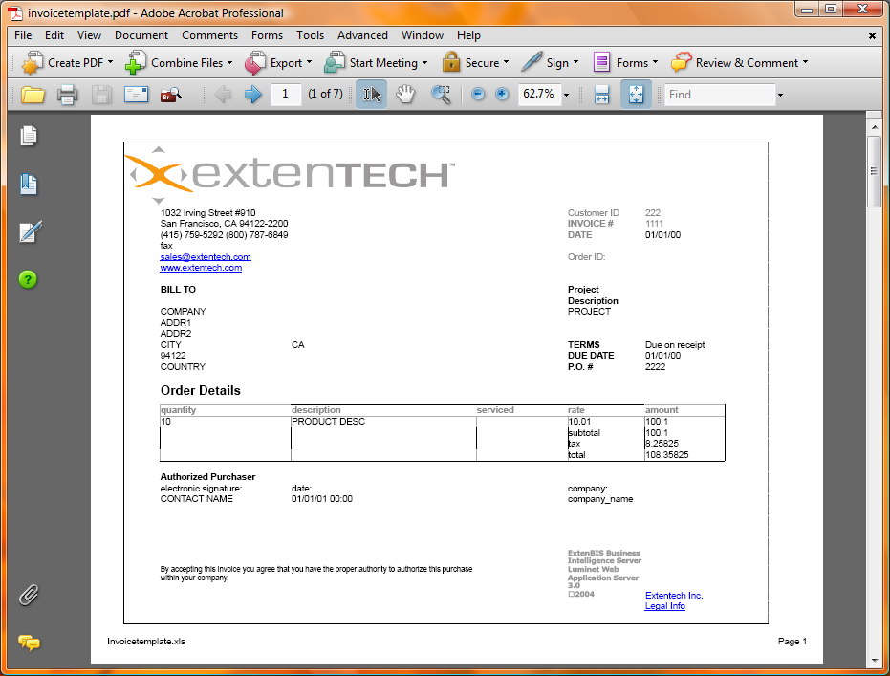Image resolution: width=890 pixels, height=676 pixels.
Task: Open the zoom percentage dropdown arrow
Action: (566, 95)
